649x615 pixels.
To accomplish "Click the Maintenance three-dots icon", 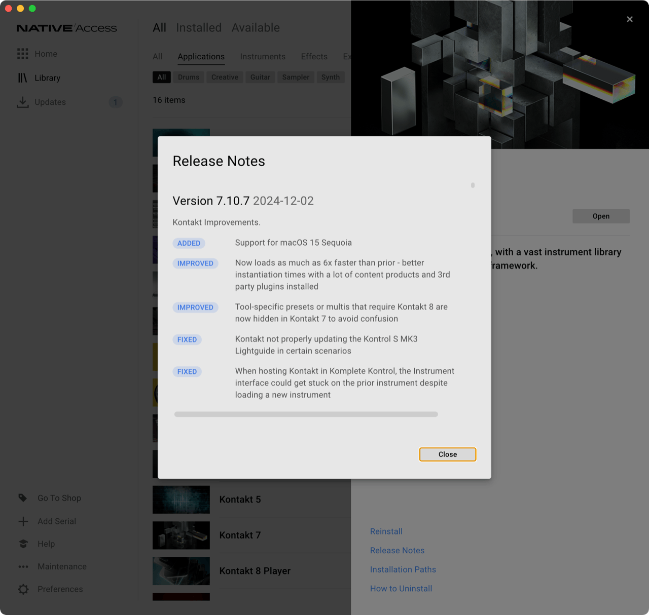I will pos(23,567).
